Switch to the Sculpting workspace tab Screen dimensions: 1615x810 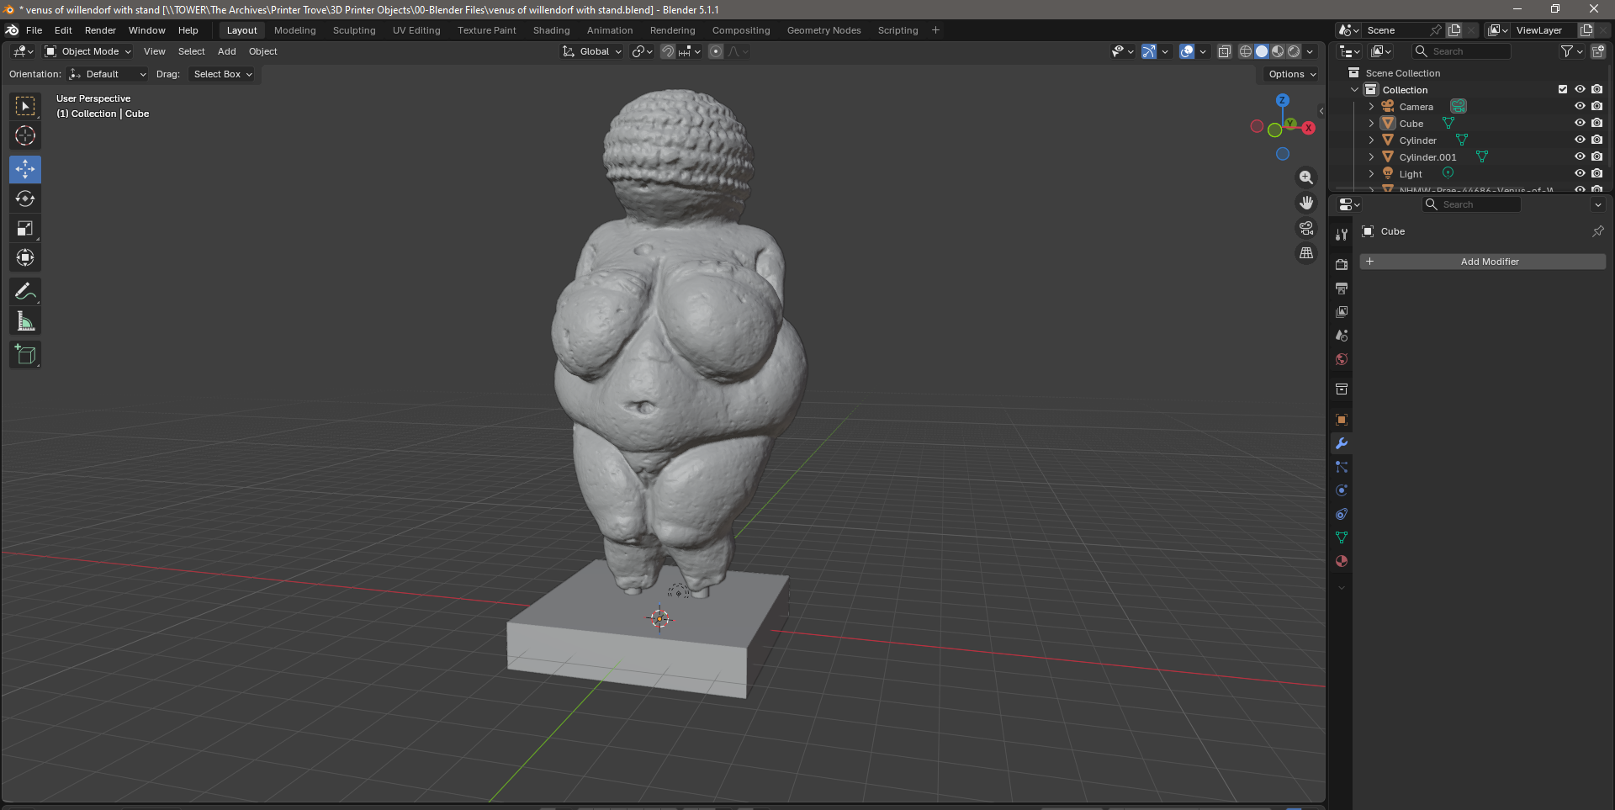click(354, 30)
